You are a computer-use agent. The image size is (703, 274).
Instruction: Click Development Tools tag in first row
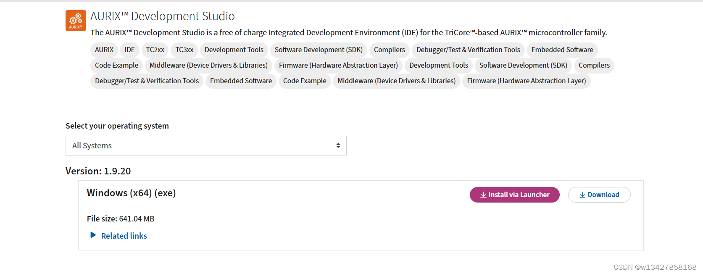[x=234, y=50]
